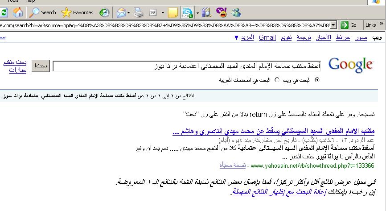
Task: Open the Search pane button
Action: coord(43,12)
